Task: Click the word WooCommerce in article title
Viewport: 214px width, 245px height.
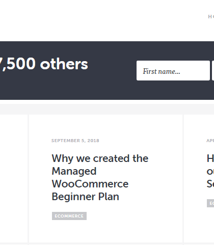Action: pos(90,184)
